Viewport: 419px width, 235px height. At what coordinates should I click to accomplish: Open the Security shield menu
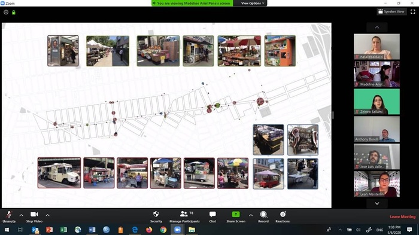pos(156,216)
